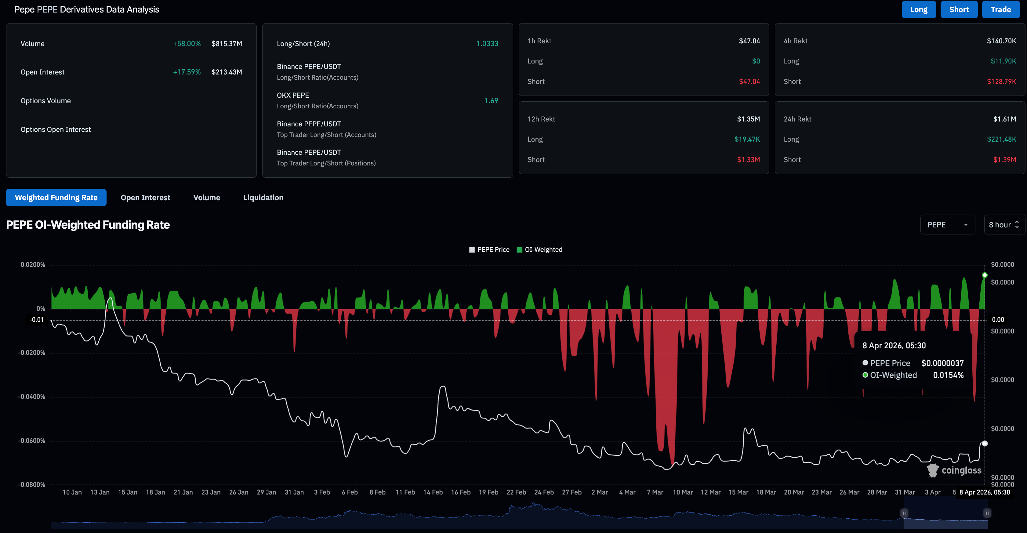The width and height of the screenshot is (1027, 533).
Task: Click the white PEPE Price legend swatch
Action: click(x=472, y=250)
